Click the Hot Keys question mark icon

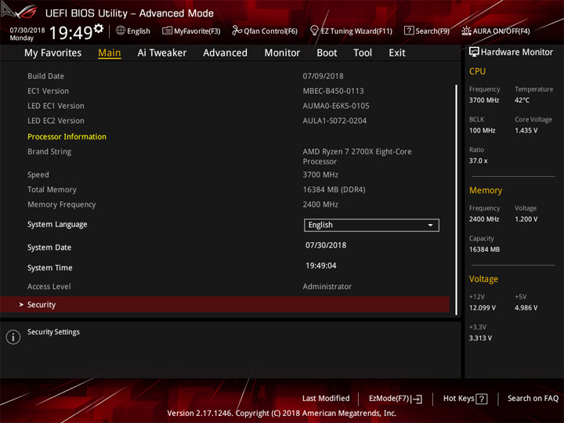click(x=481, y=399)
